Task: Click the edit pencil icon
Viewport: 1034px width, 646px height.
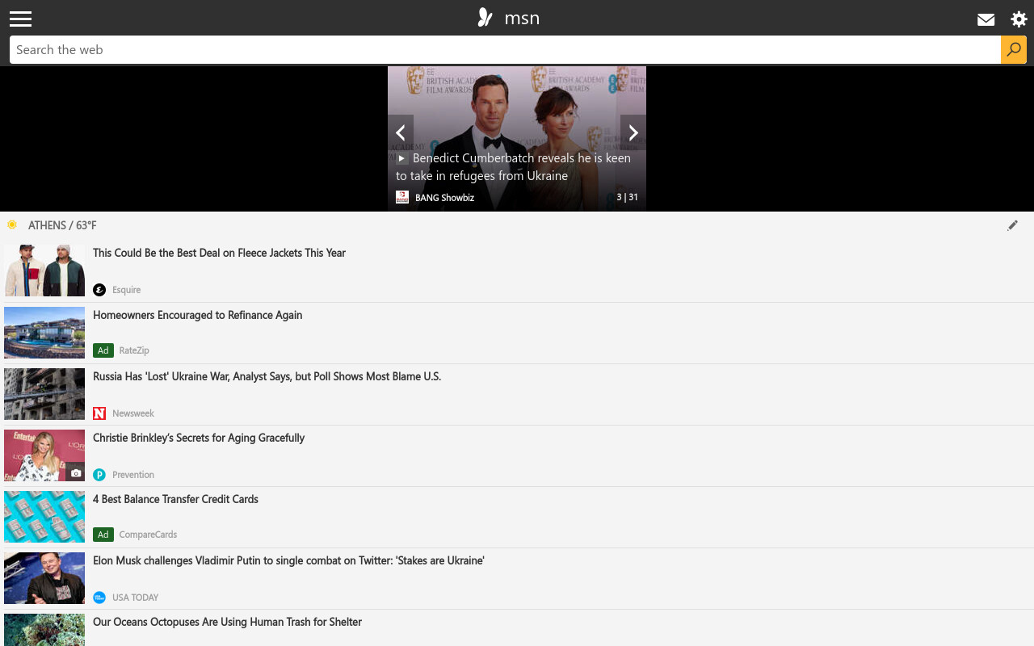Action: [x=1012, y=225]
